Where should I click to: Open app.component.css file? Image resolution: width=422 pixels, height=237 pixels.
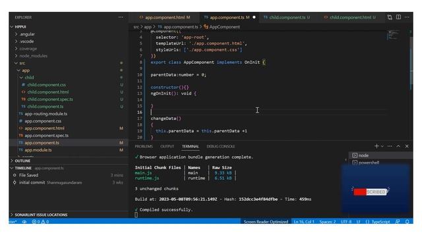(x=43, y=121)
